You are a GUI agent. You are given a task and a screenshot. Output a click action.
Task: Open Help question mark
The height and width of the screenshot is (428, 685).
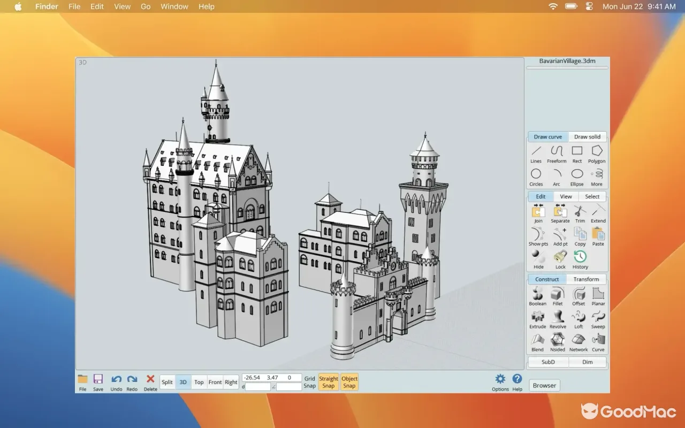pos(517,383)
